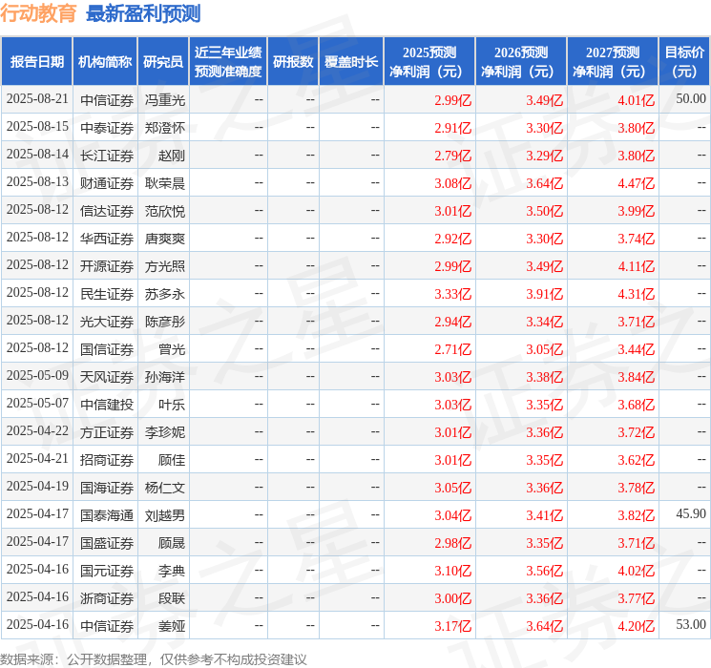711x668 pixels.
Task: Select the 2025预测净利润 column header
Action: pyautogui.click(x=429, y=62)
